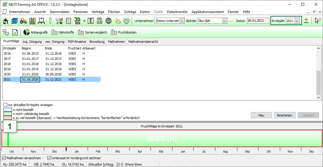
Task: Open the Stammdaten menu
Action: [59, 12]
